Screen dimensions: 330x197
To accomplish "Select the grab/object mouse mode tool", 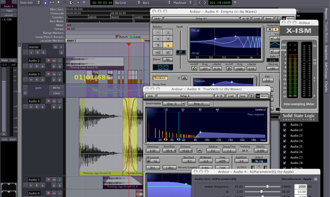I will click(45, 3).
